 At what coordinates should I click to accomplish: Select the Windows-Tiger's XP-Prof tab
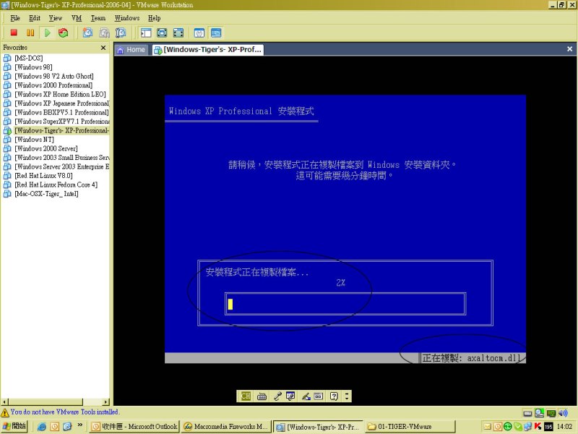[x=208, y=49]
